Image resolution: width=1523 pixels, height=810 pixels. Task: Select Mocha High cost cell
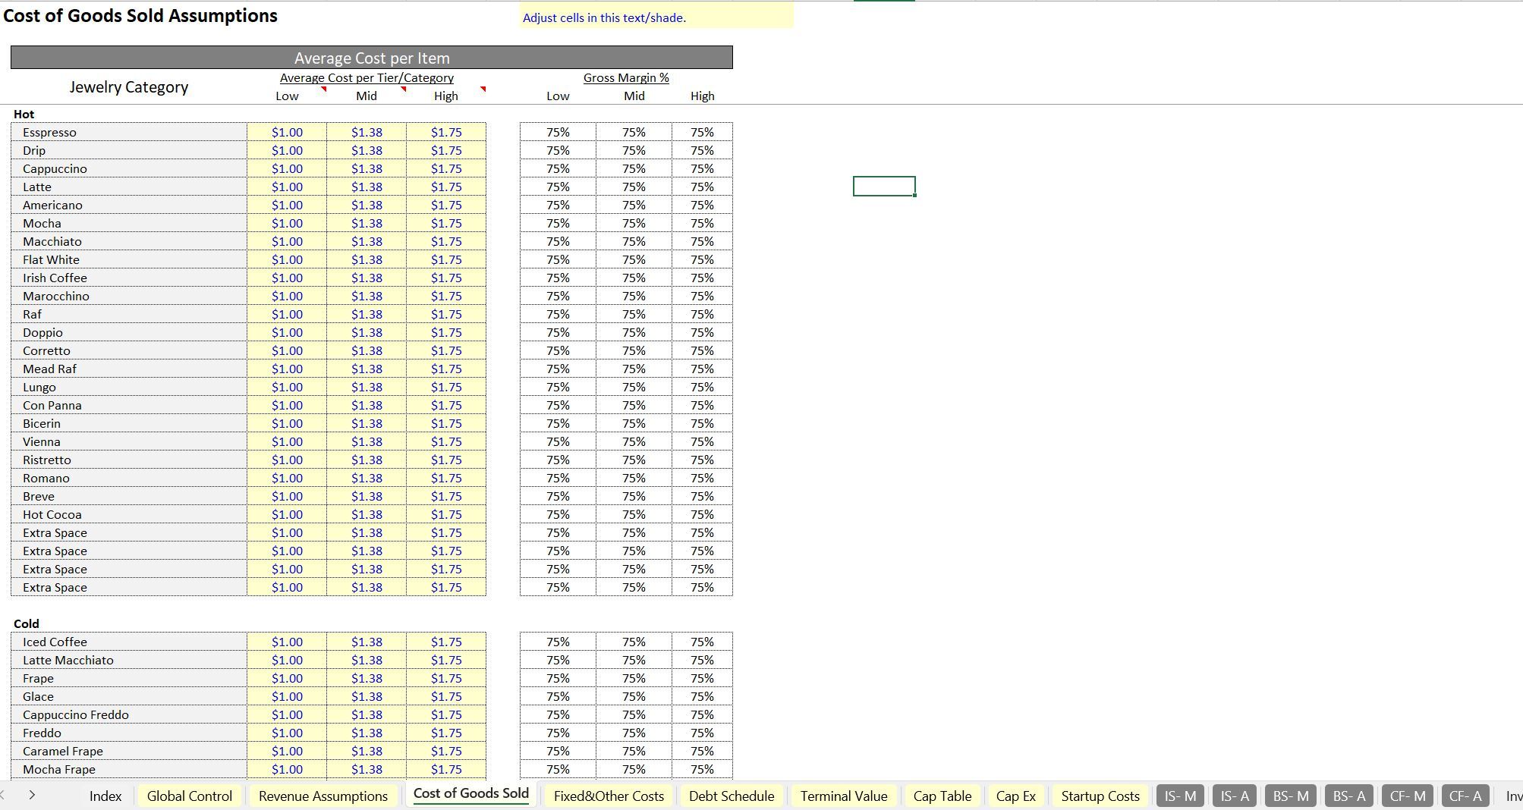446,223
